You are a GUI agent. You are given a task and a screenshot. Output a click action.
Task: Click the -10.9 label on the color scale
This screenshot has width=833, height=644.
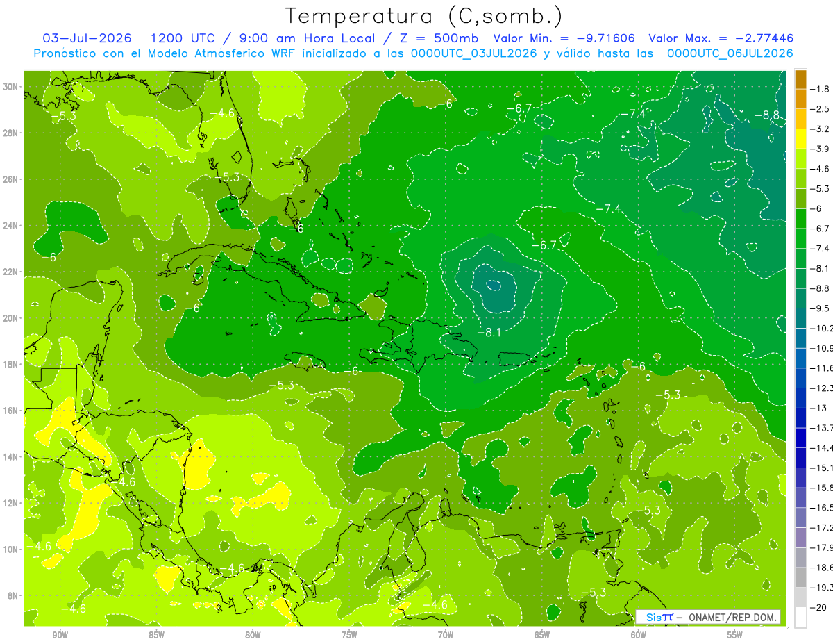point(822,348)
